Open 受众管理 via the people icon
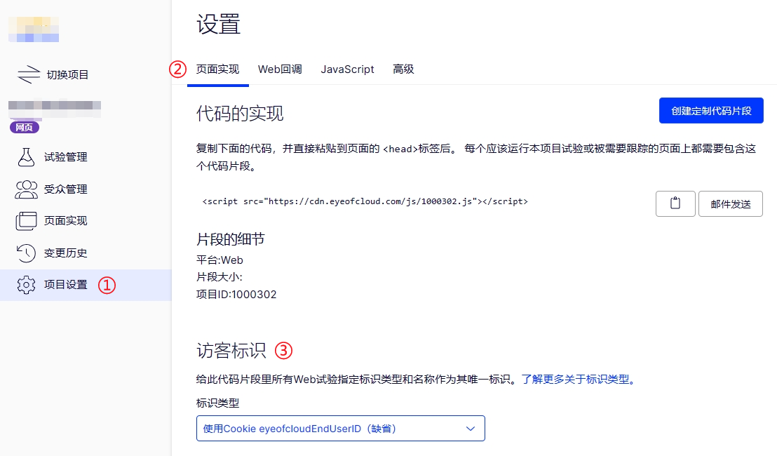 [x=26, y=189]
